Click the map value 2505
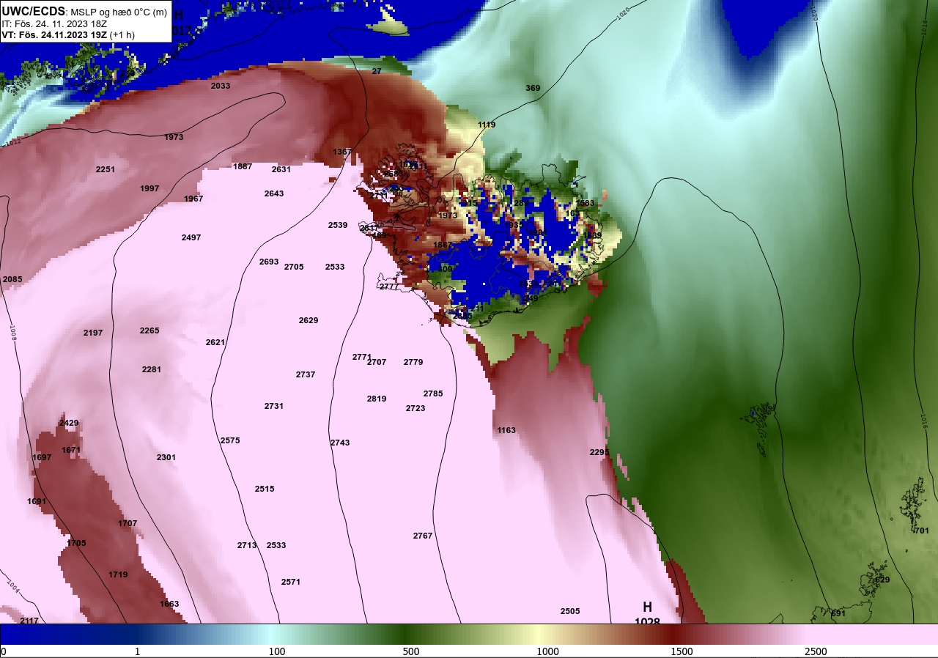The image size is (938, 658). [x=570, y=611]
